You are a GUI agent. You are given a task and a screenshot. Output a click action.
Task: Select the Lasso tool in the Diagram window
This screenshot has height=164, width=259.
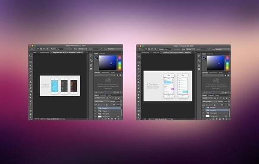pos(31,62)
